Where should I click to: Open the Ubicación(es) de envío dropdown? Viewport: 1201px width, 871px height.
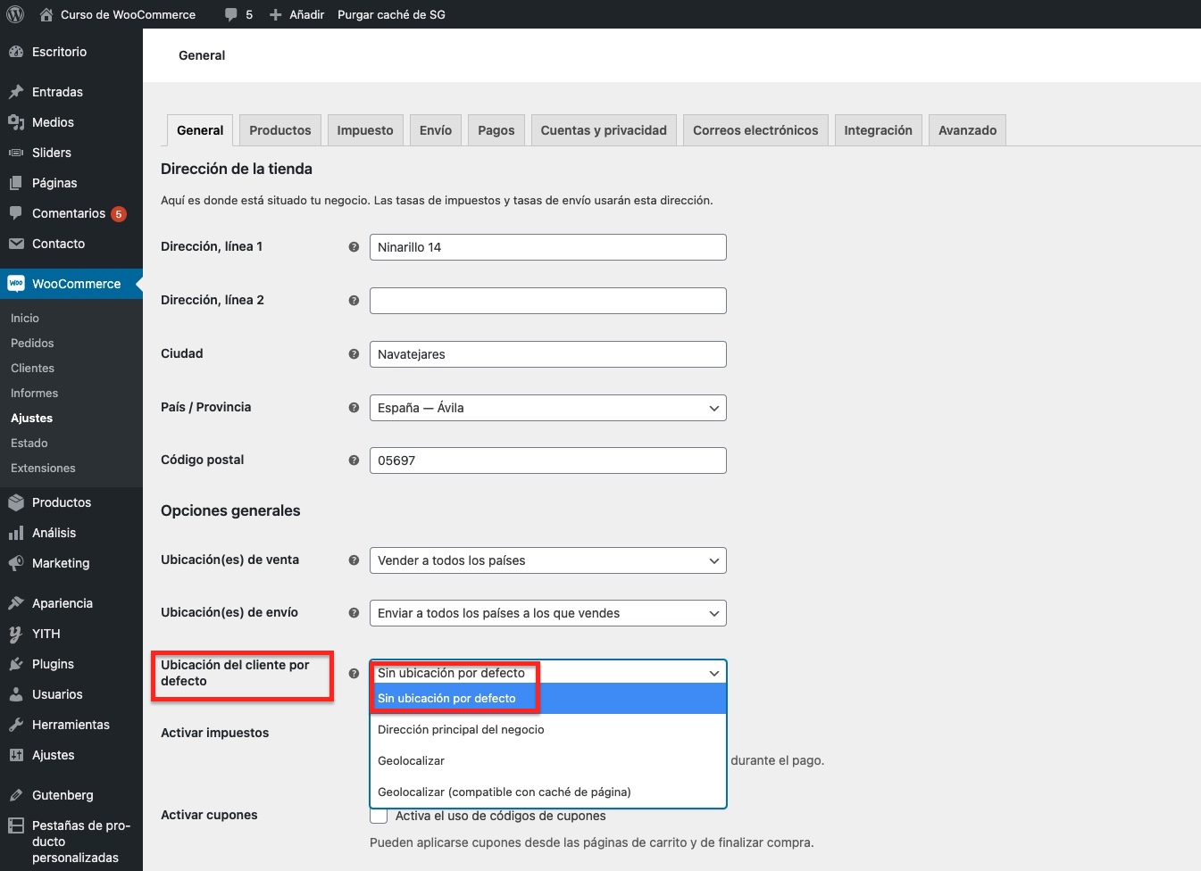[548, 613]
